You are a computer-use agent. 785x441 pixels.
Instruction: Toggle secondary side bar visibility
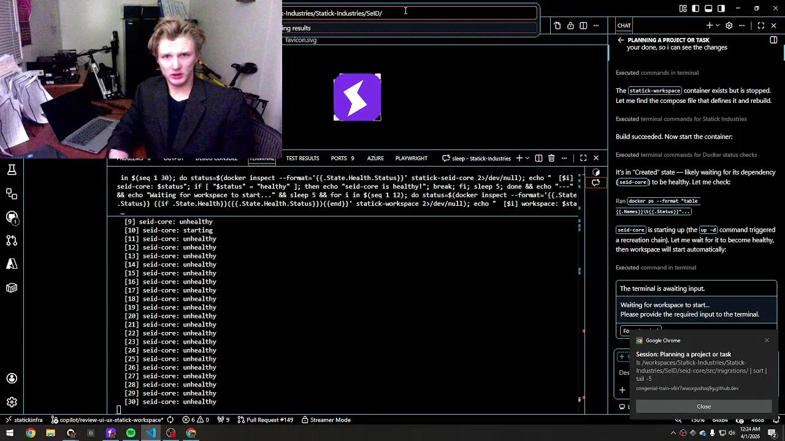721,9
